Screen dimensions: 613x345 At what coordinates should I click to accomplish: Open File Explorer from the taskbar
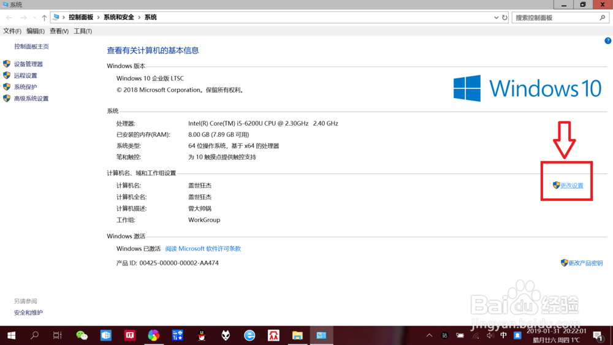[297, 335]
